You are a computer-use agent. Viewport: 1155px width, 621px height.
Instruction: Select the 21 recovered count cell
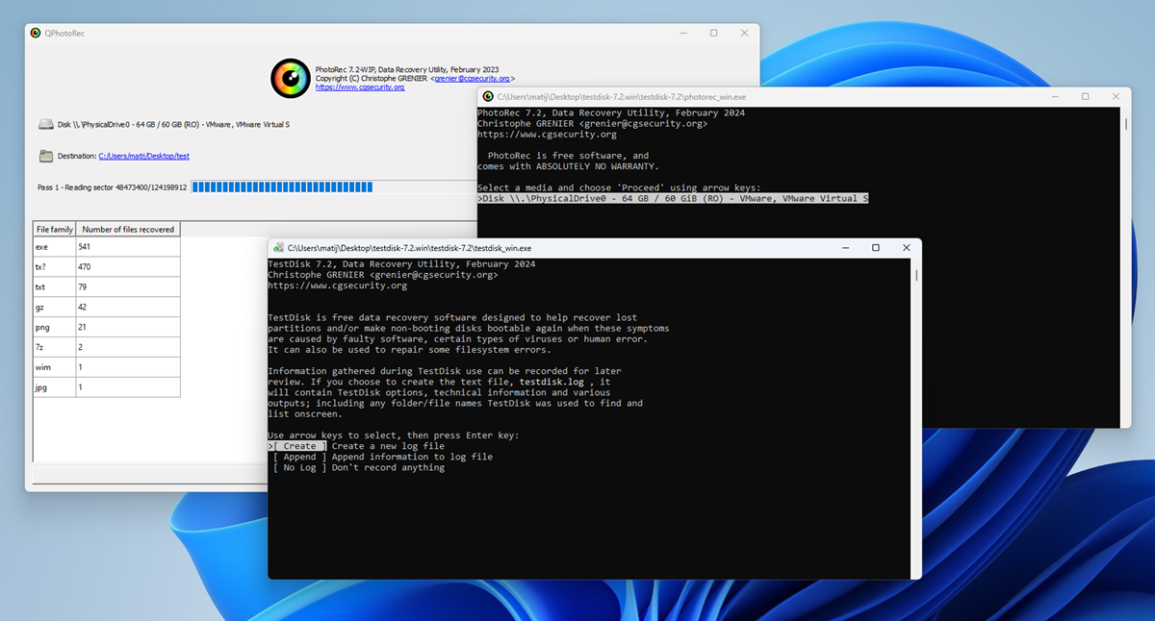(128, 328)
